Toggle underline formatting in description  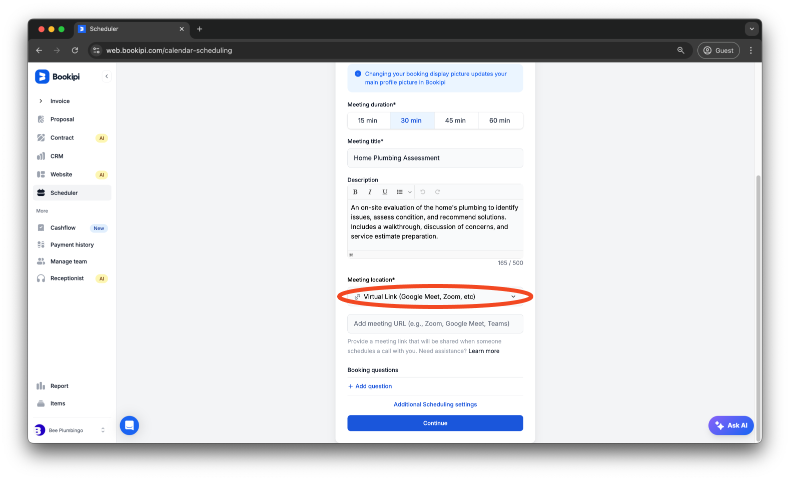click(385, 192)
